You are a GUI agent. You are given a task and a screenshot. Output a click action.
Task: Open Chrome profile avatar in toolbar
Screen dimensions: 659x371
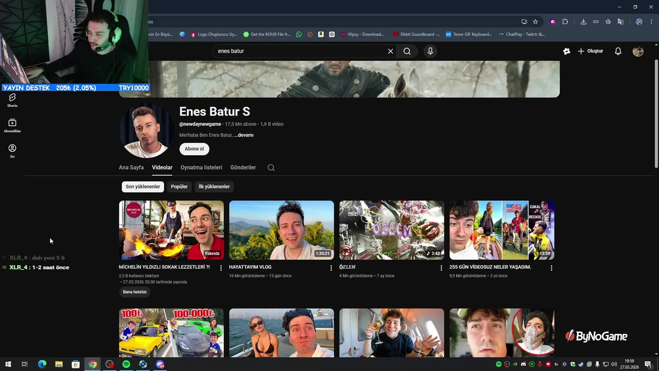click(639, 22)
